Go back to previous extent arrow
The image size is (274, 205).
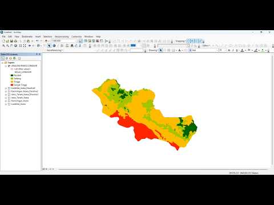coord(30,46)
